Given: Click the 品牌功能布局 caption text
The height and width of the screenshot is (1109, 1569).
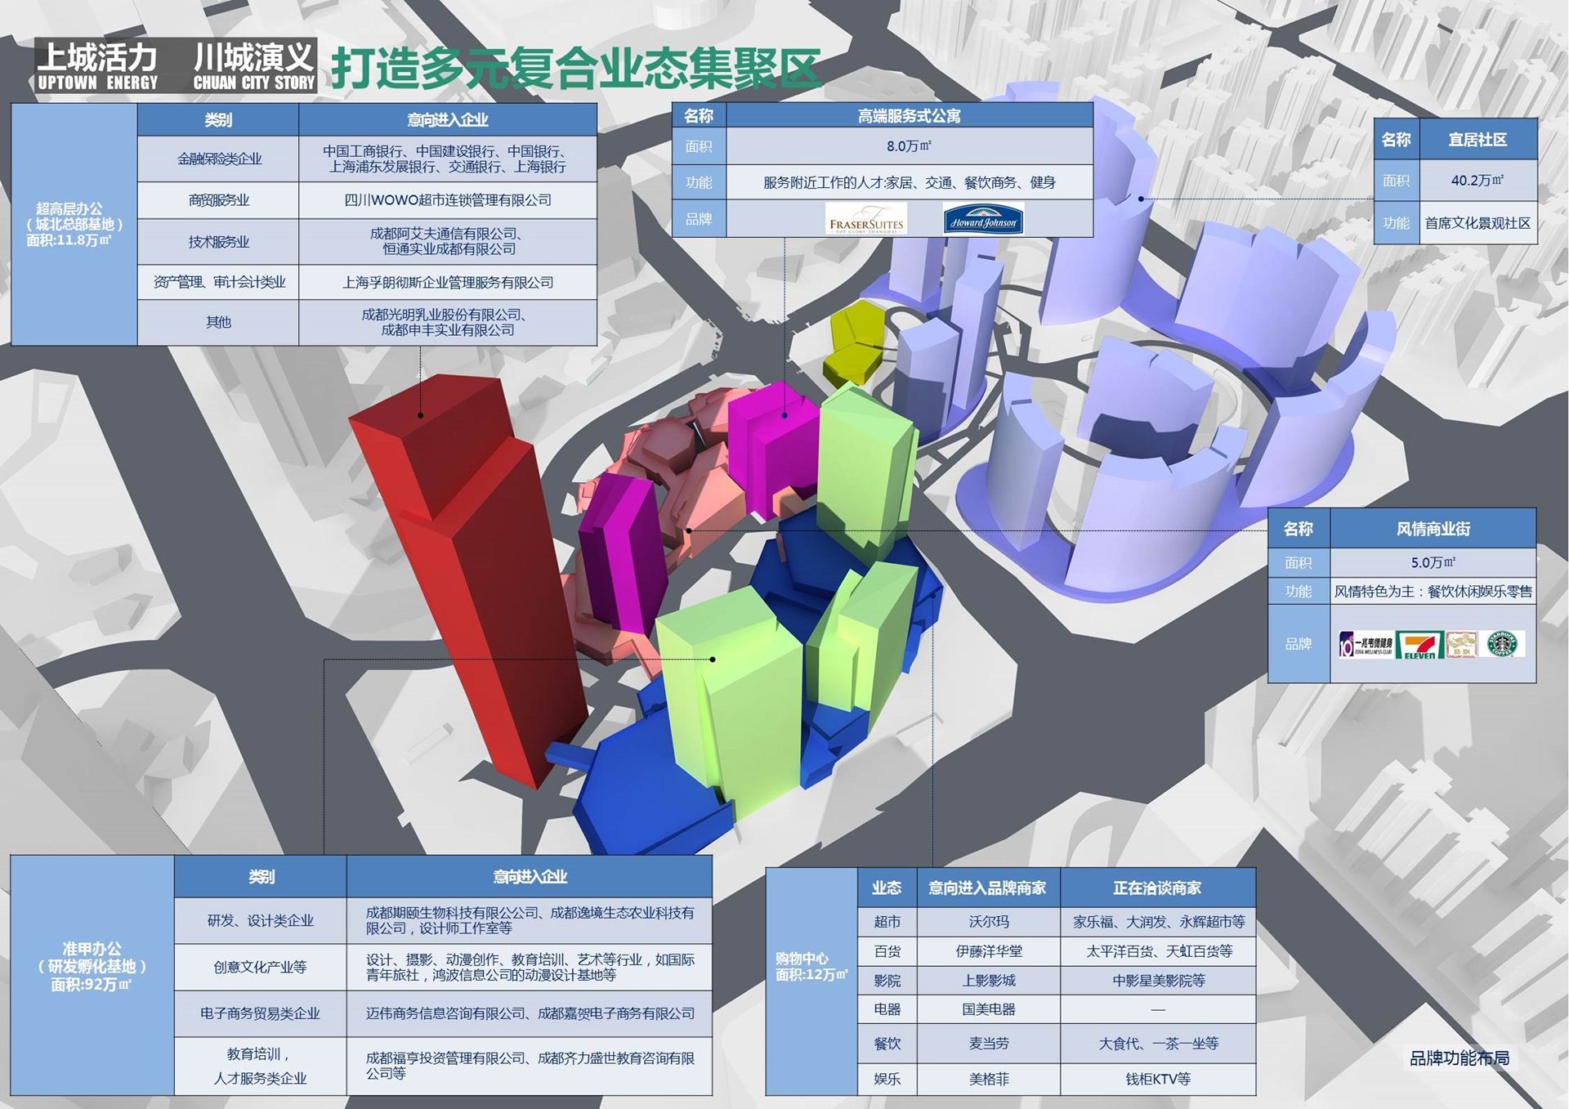Looking at the screenshot, I should click(x=1459, y=1058).
